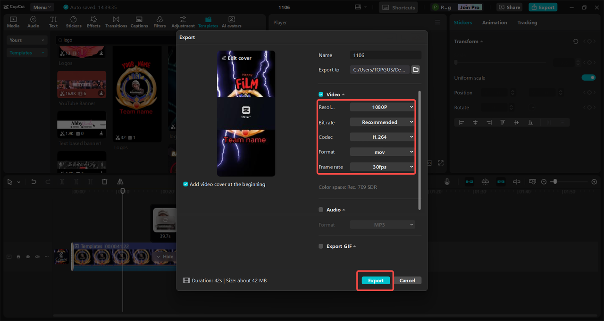
Task: Open the Media panel
Action: [x=13, y=22]
